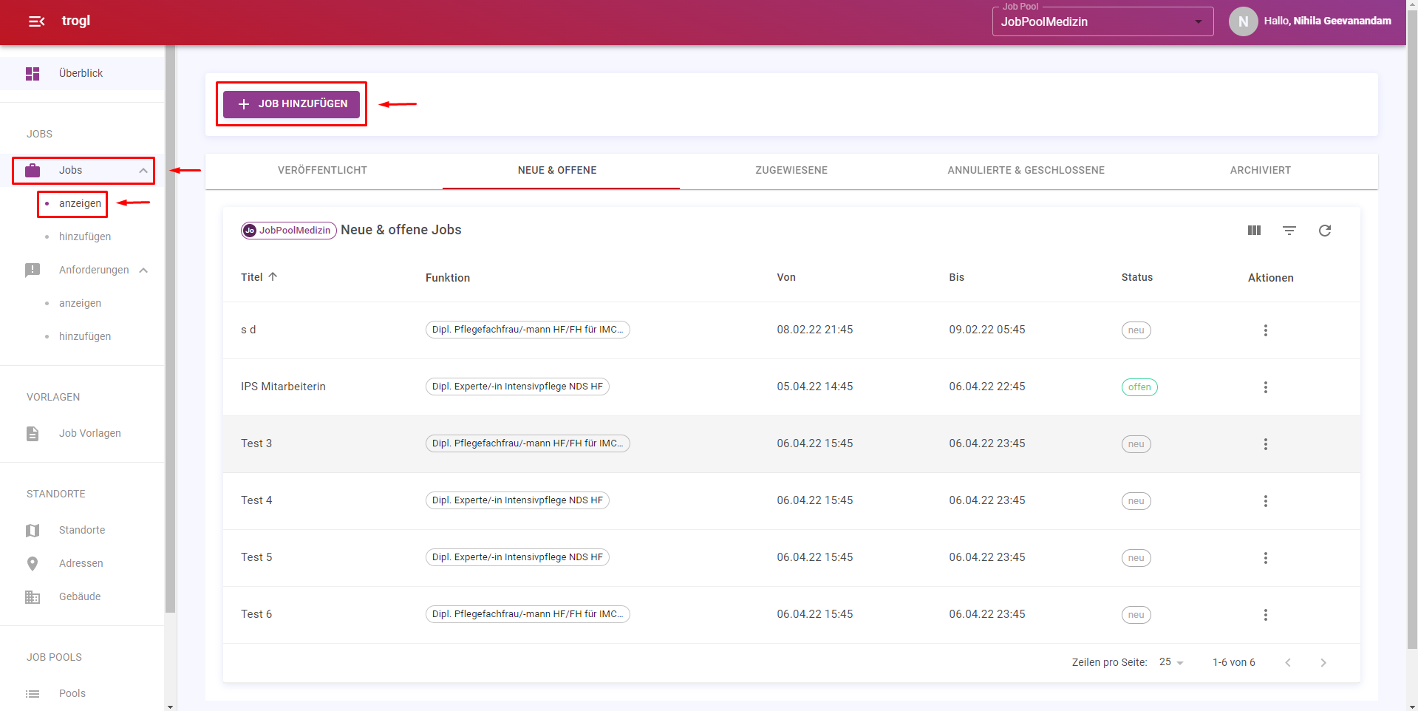
Task: Switch to the Veröffentlicht tab
Action: (x=322, y=171)
